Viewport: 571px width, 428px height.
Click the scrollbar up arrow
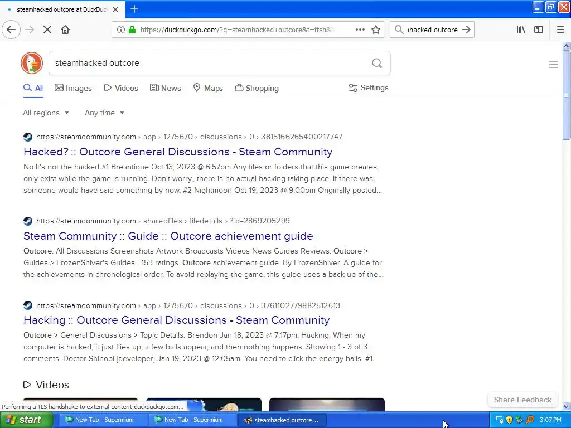[566, 46]
